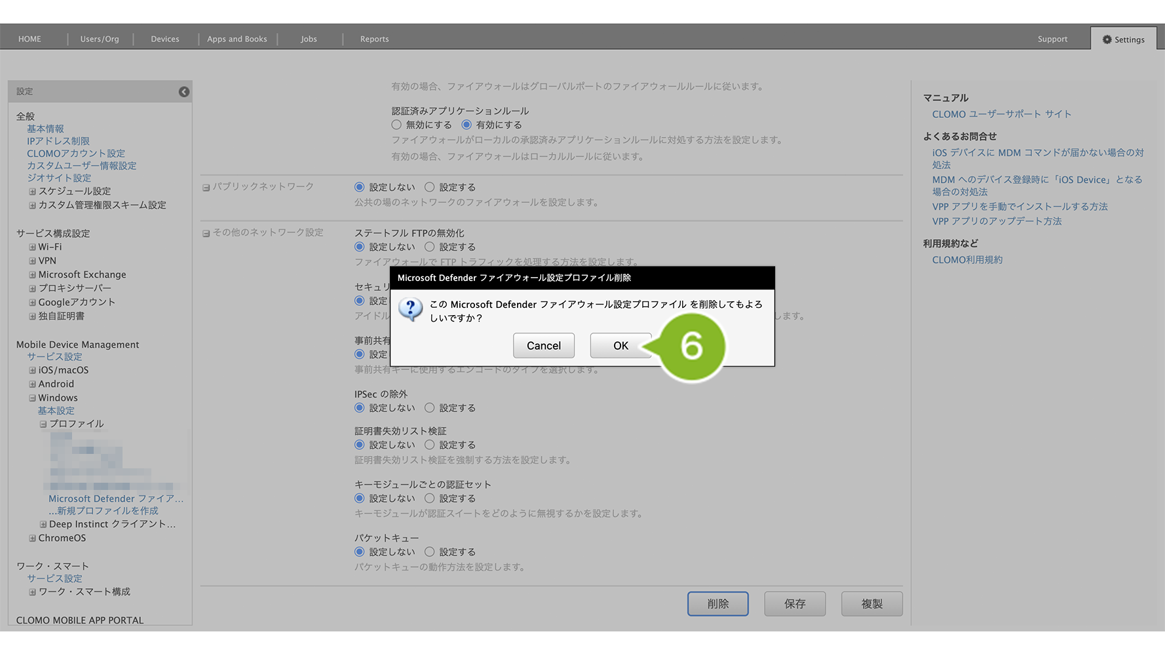
Task: Select 設定する for IPSec の除外
Action: (x=430, y=408)
